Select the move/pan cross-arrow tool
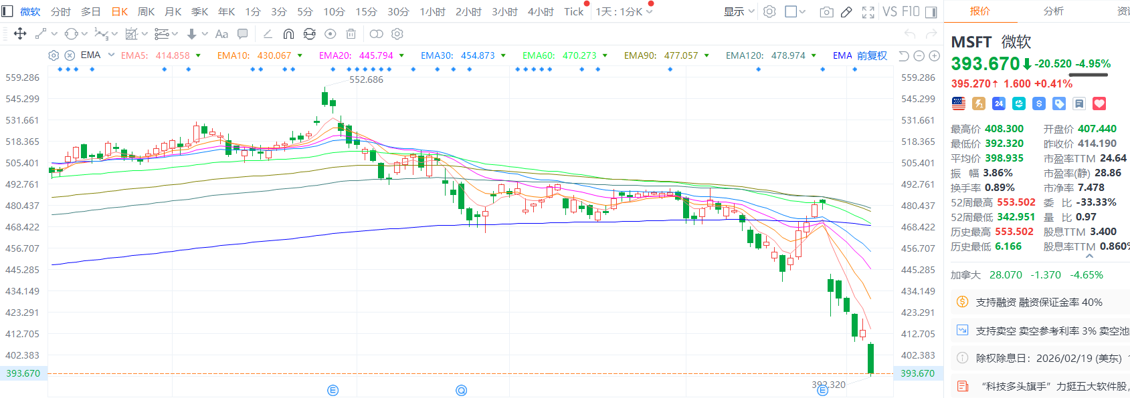Screen dimensions: 1130x398 tap(20, 34)
